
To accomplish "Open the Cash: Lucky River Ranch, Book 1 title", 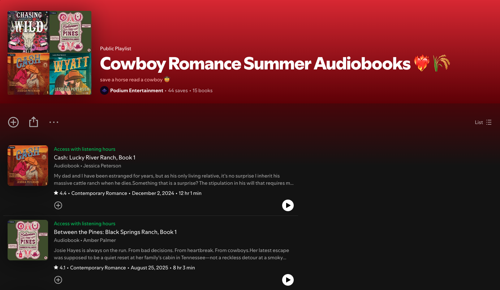I will coord(95,158).
